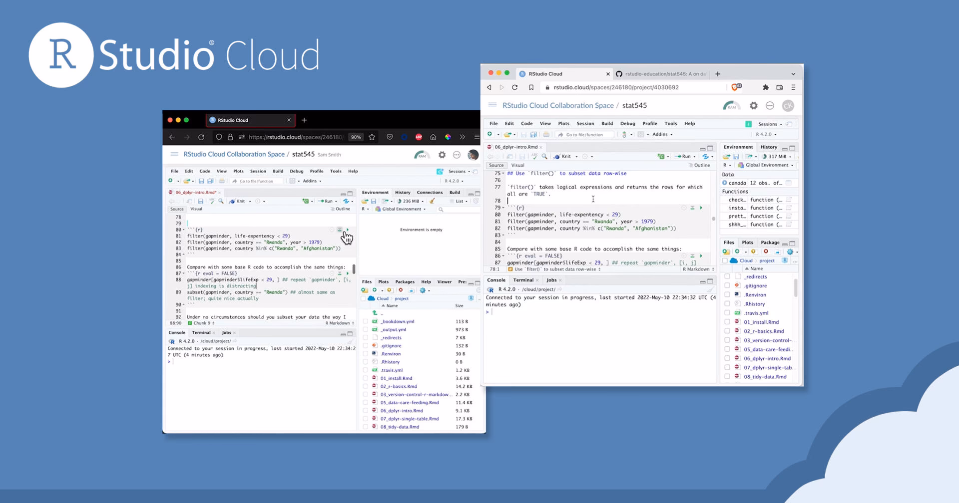The height and width of the screenshot is (503, 959).
Task: Open the Session menu
Action: point(585,123)
